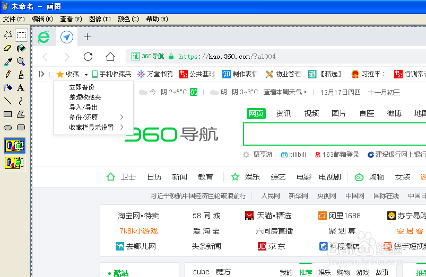Select the Pencil tool
426x277 pixels.
pos(8,75)
